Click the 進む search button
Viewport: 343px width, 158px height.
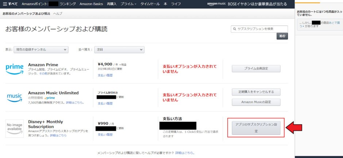tap(282, 36)
